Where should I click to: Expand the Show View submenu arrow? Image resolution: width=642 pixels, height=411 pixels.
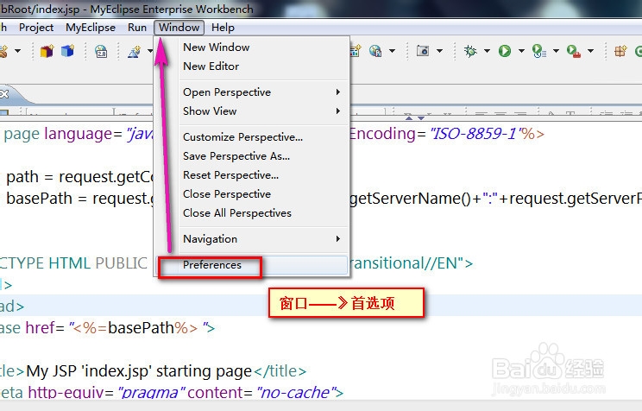point(338,111)
